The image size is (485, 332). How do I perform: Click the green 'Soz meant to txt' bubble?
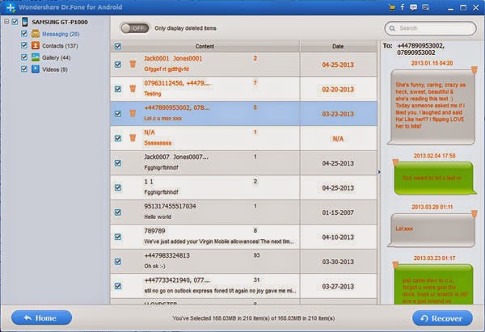coord(435,178)
